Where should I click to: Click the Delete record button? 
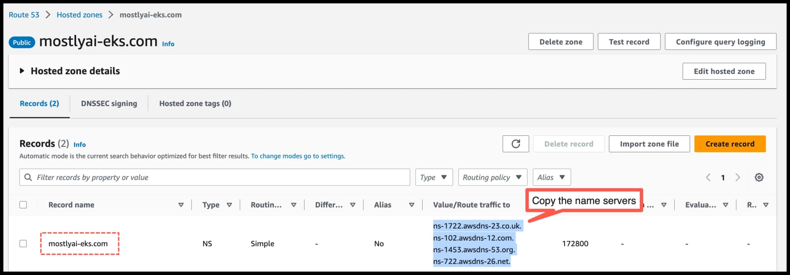569,144
